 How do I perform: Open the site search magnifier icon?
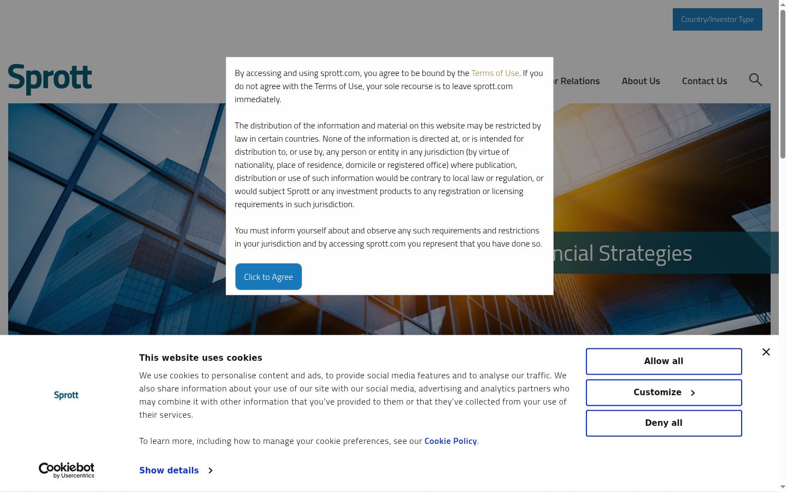(755, 80)
